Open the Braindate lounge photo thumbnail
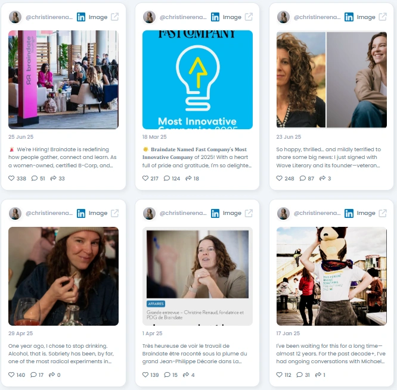 point(63,80)
